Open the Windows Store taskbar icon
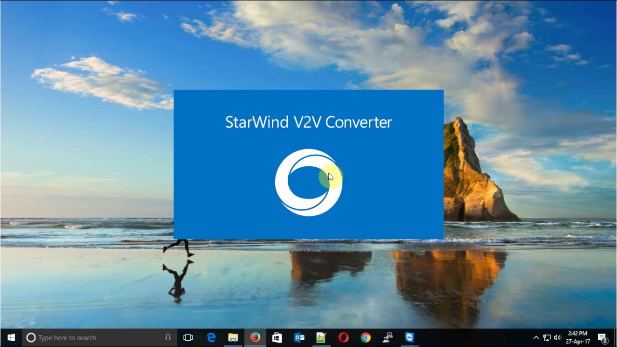Screen dimensions: 617x347 (x=277, y=338)
